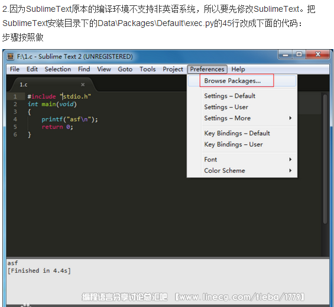
Task: Minimize the Sublime Text window
Action: point(286,54)
